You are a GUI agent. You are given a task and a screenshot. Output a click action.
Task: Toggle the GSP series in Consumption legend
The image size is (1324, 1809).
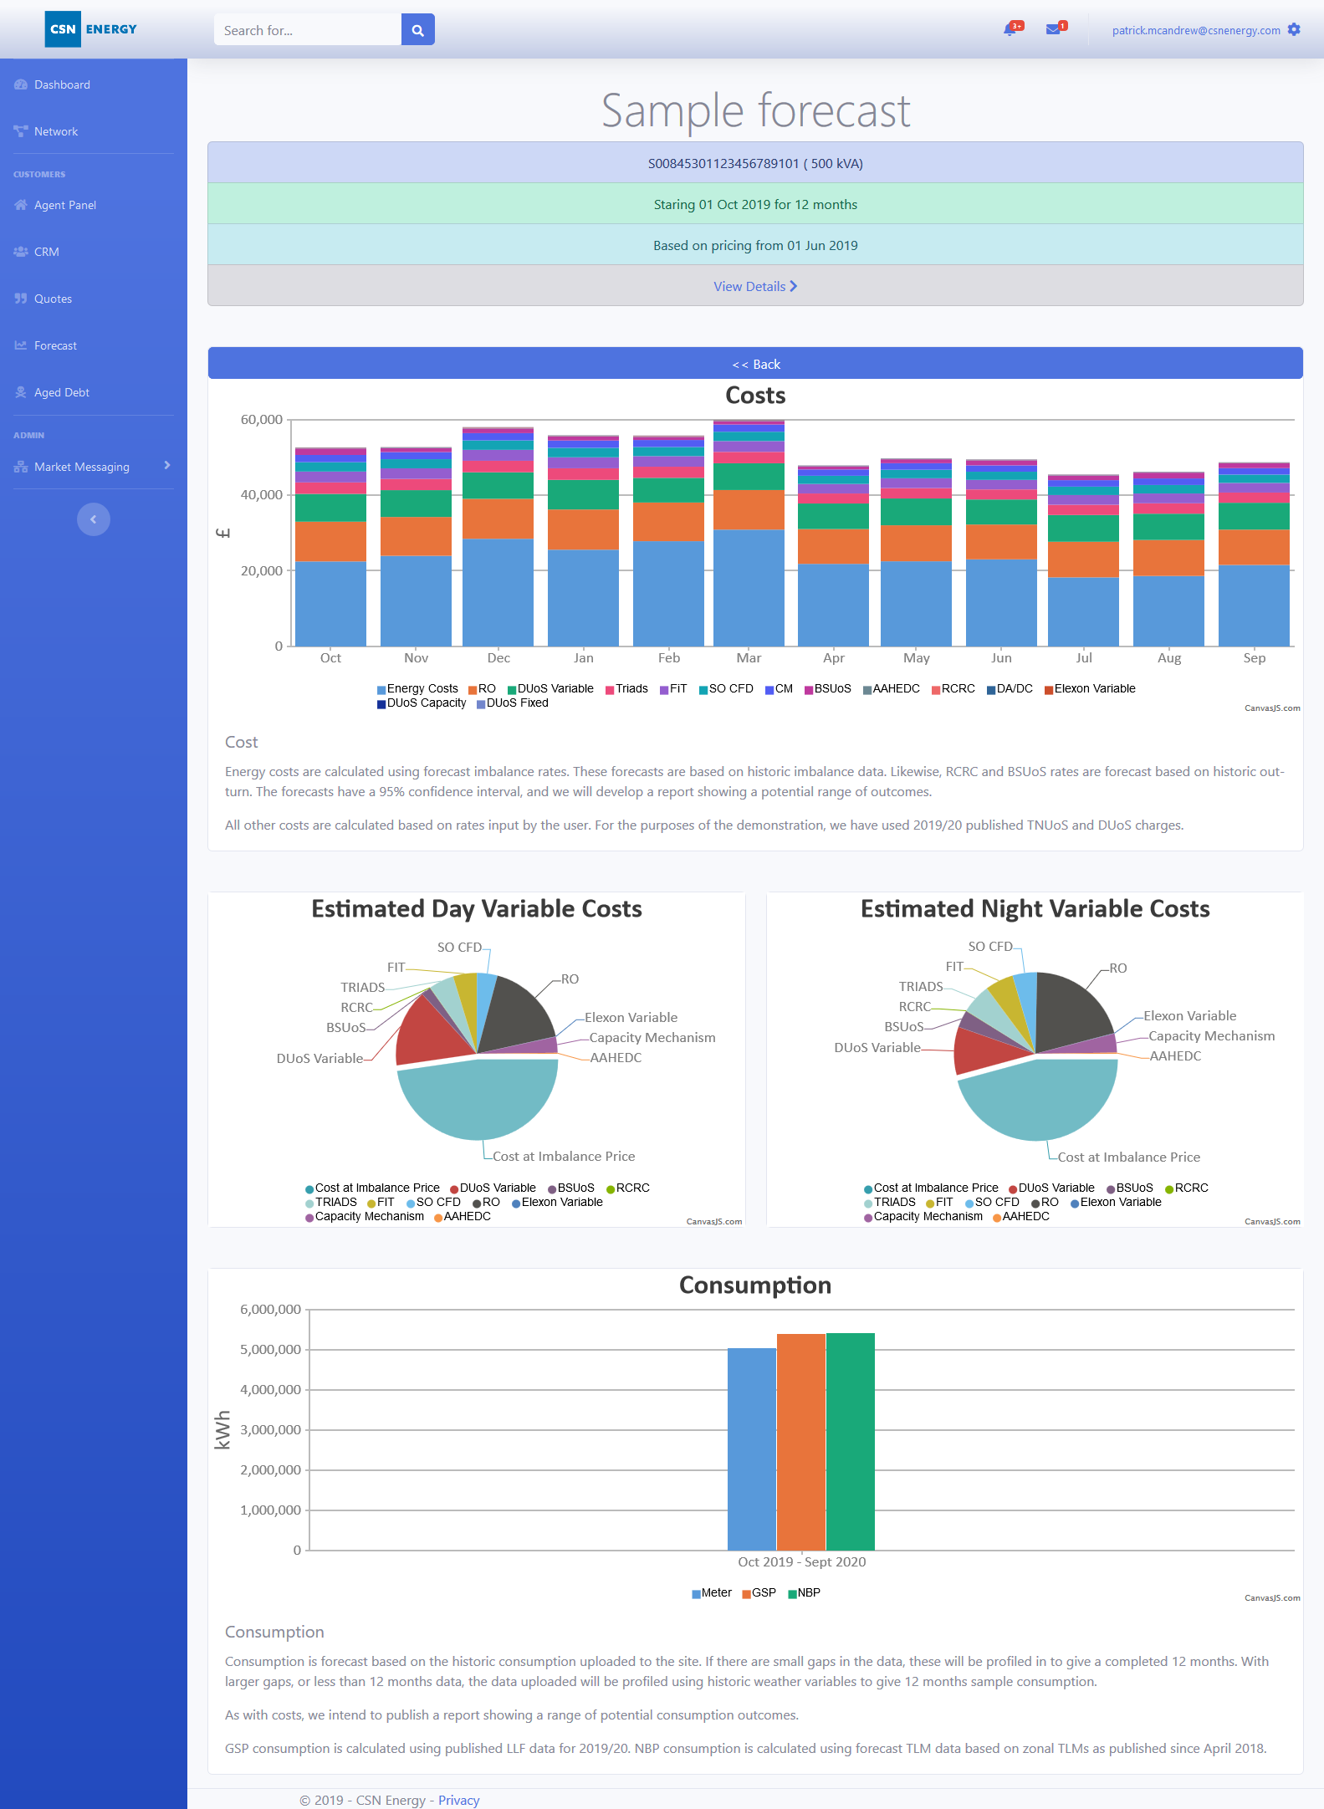(759, 1593)
